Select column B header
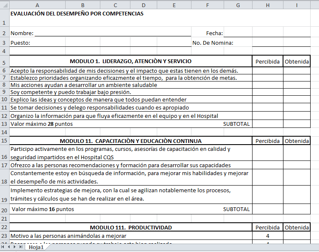 pos(83,5)
